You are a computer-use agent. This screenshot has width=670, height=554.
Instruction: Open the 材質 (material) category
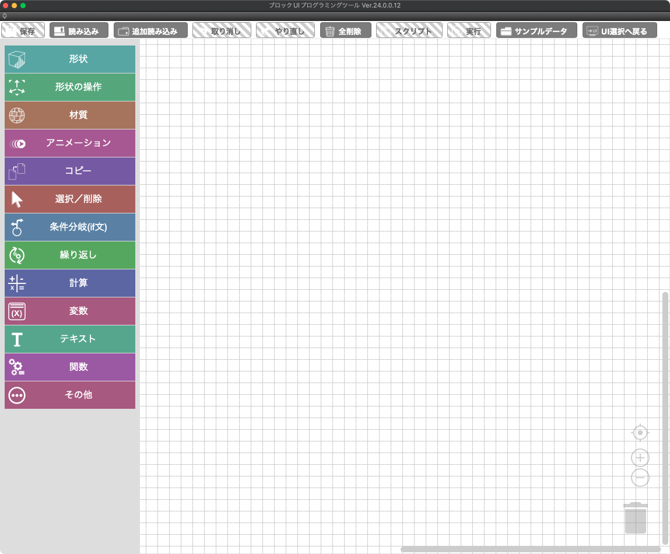[x=70, y=115]
